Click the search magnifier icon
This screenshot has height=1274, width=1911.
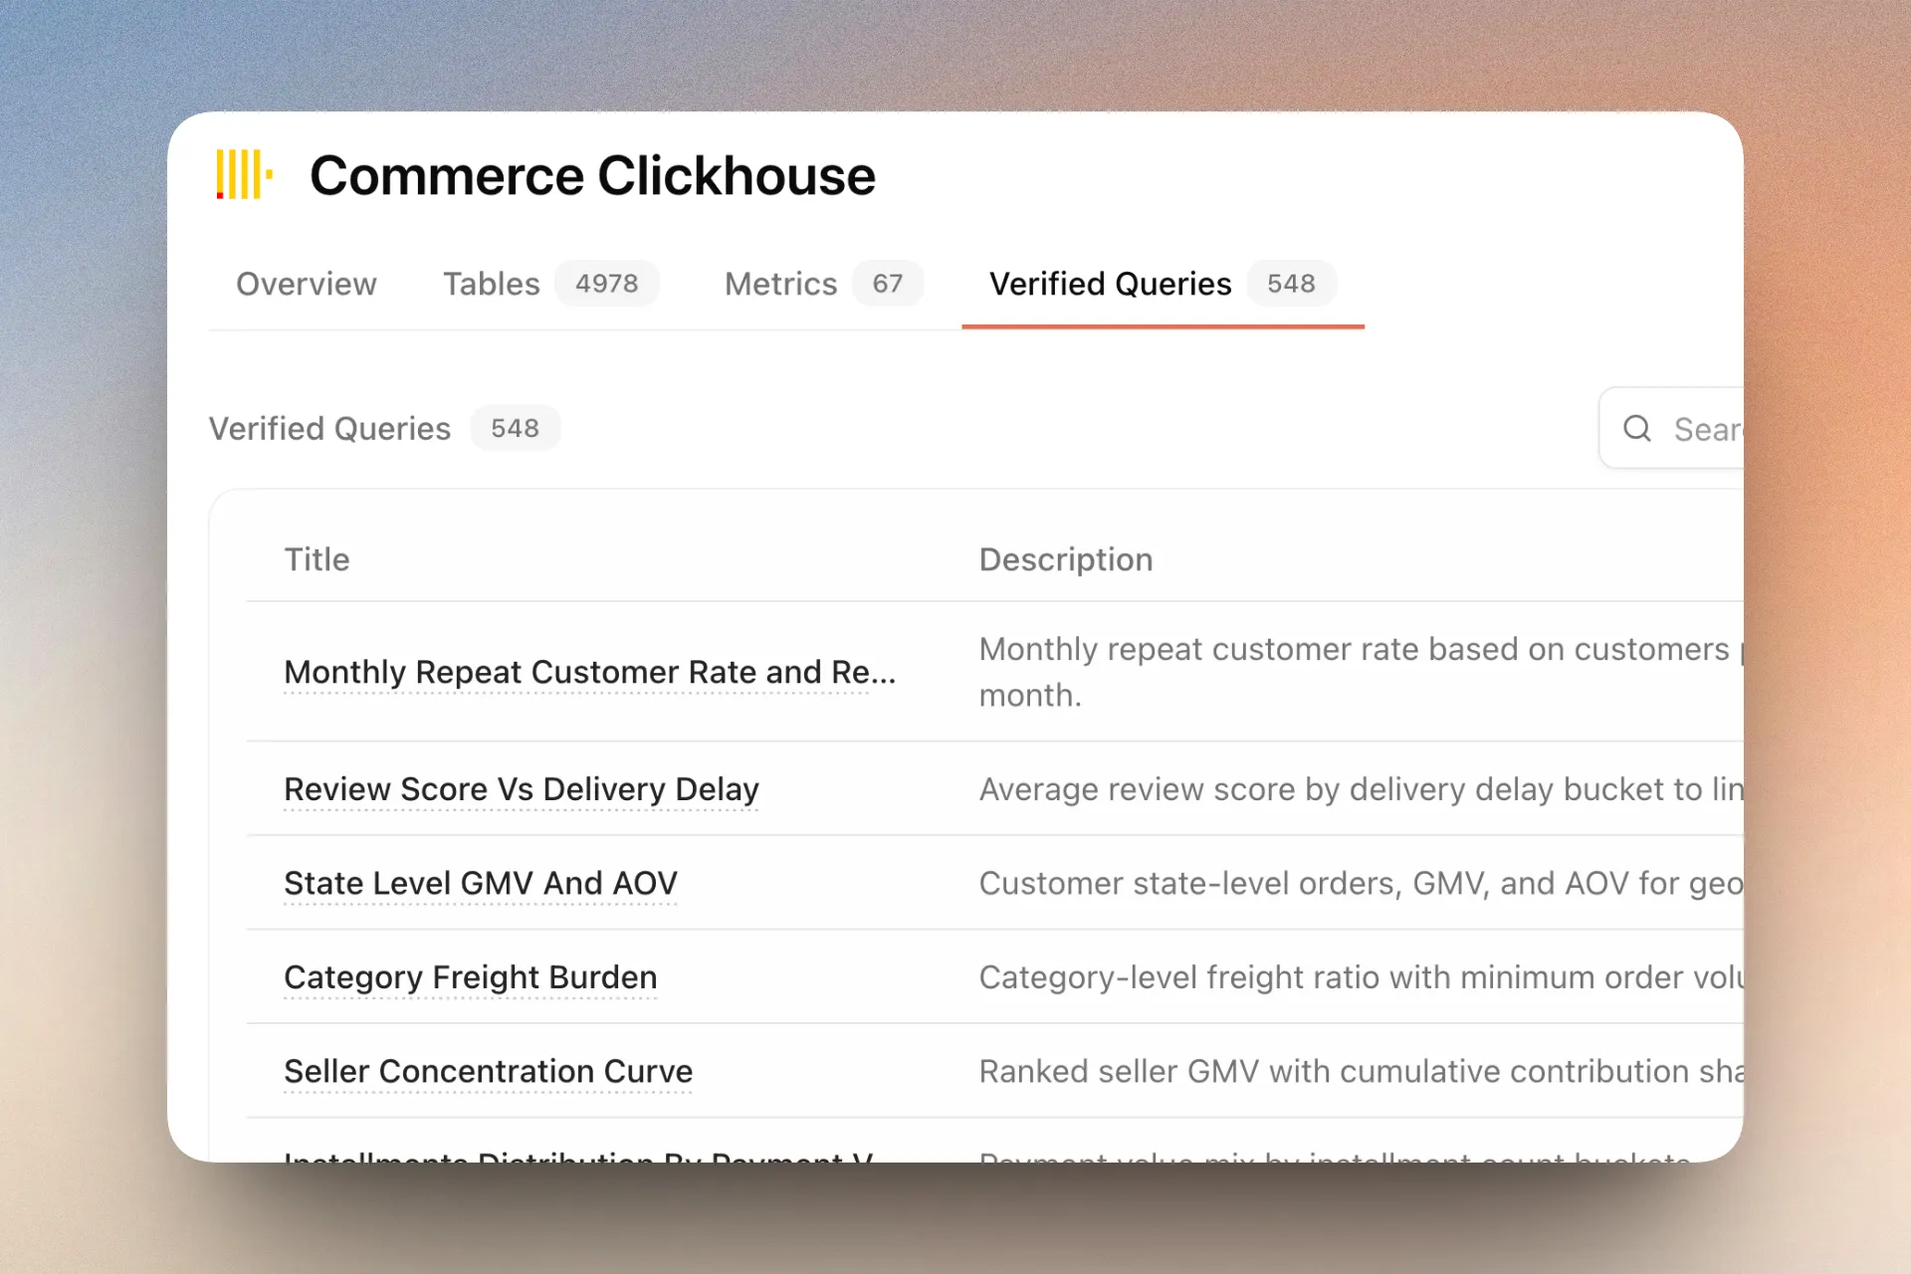(x=1637, y=429)
